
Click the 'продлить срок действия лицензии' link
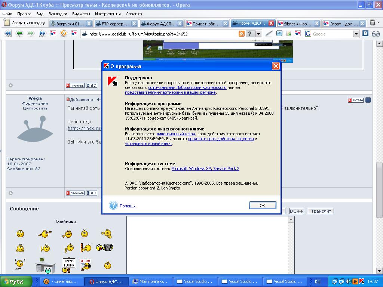(x=221, y=139)
